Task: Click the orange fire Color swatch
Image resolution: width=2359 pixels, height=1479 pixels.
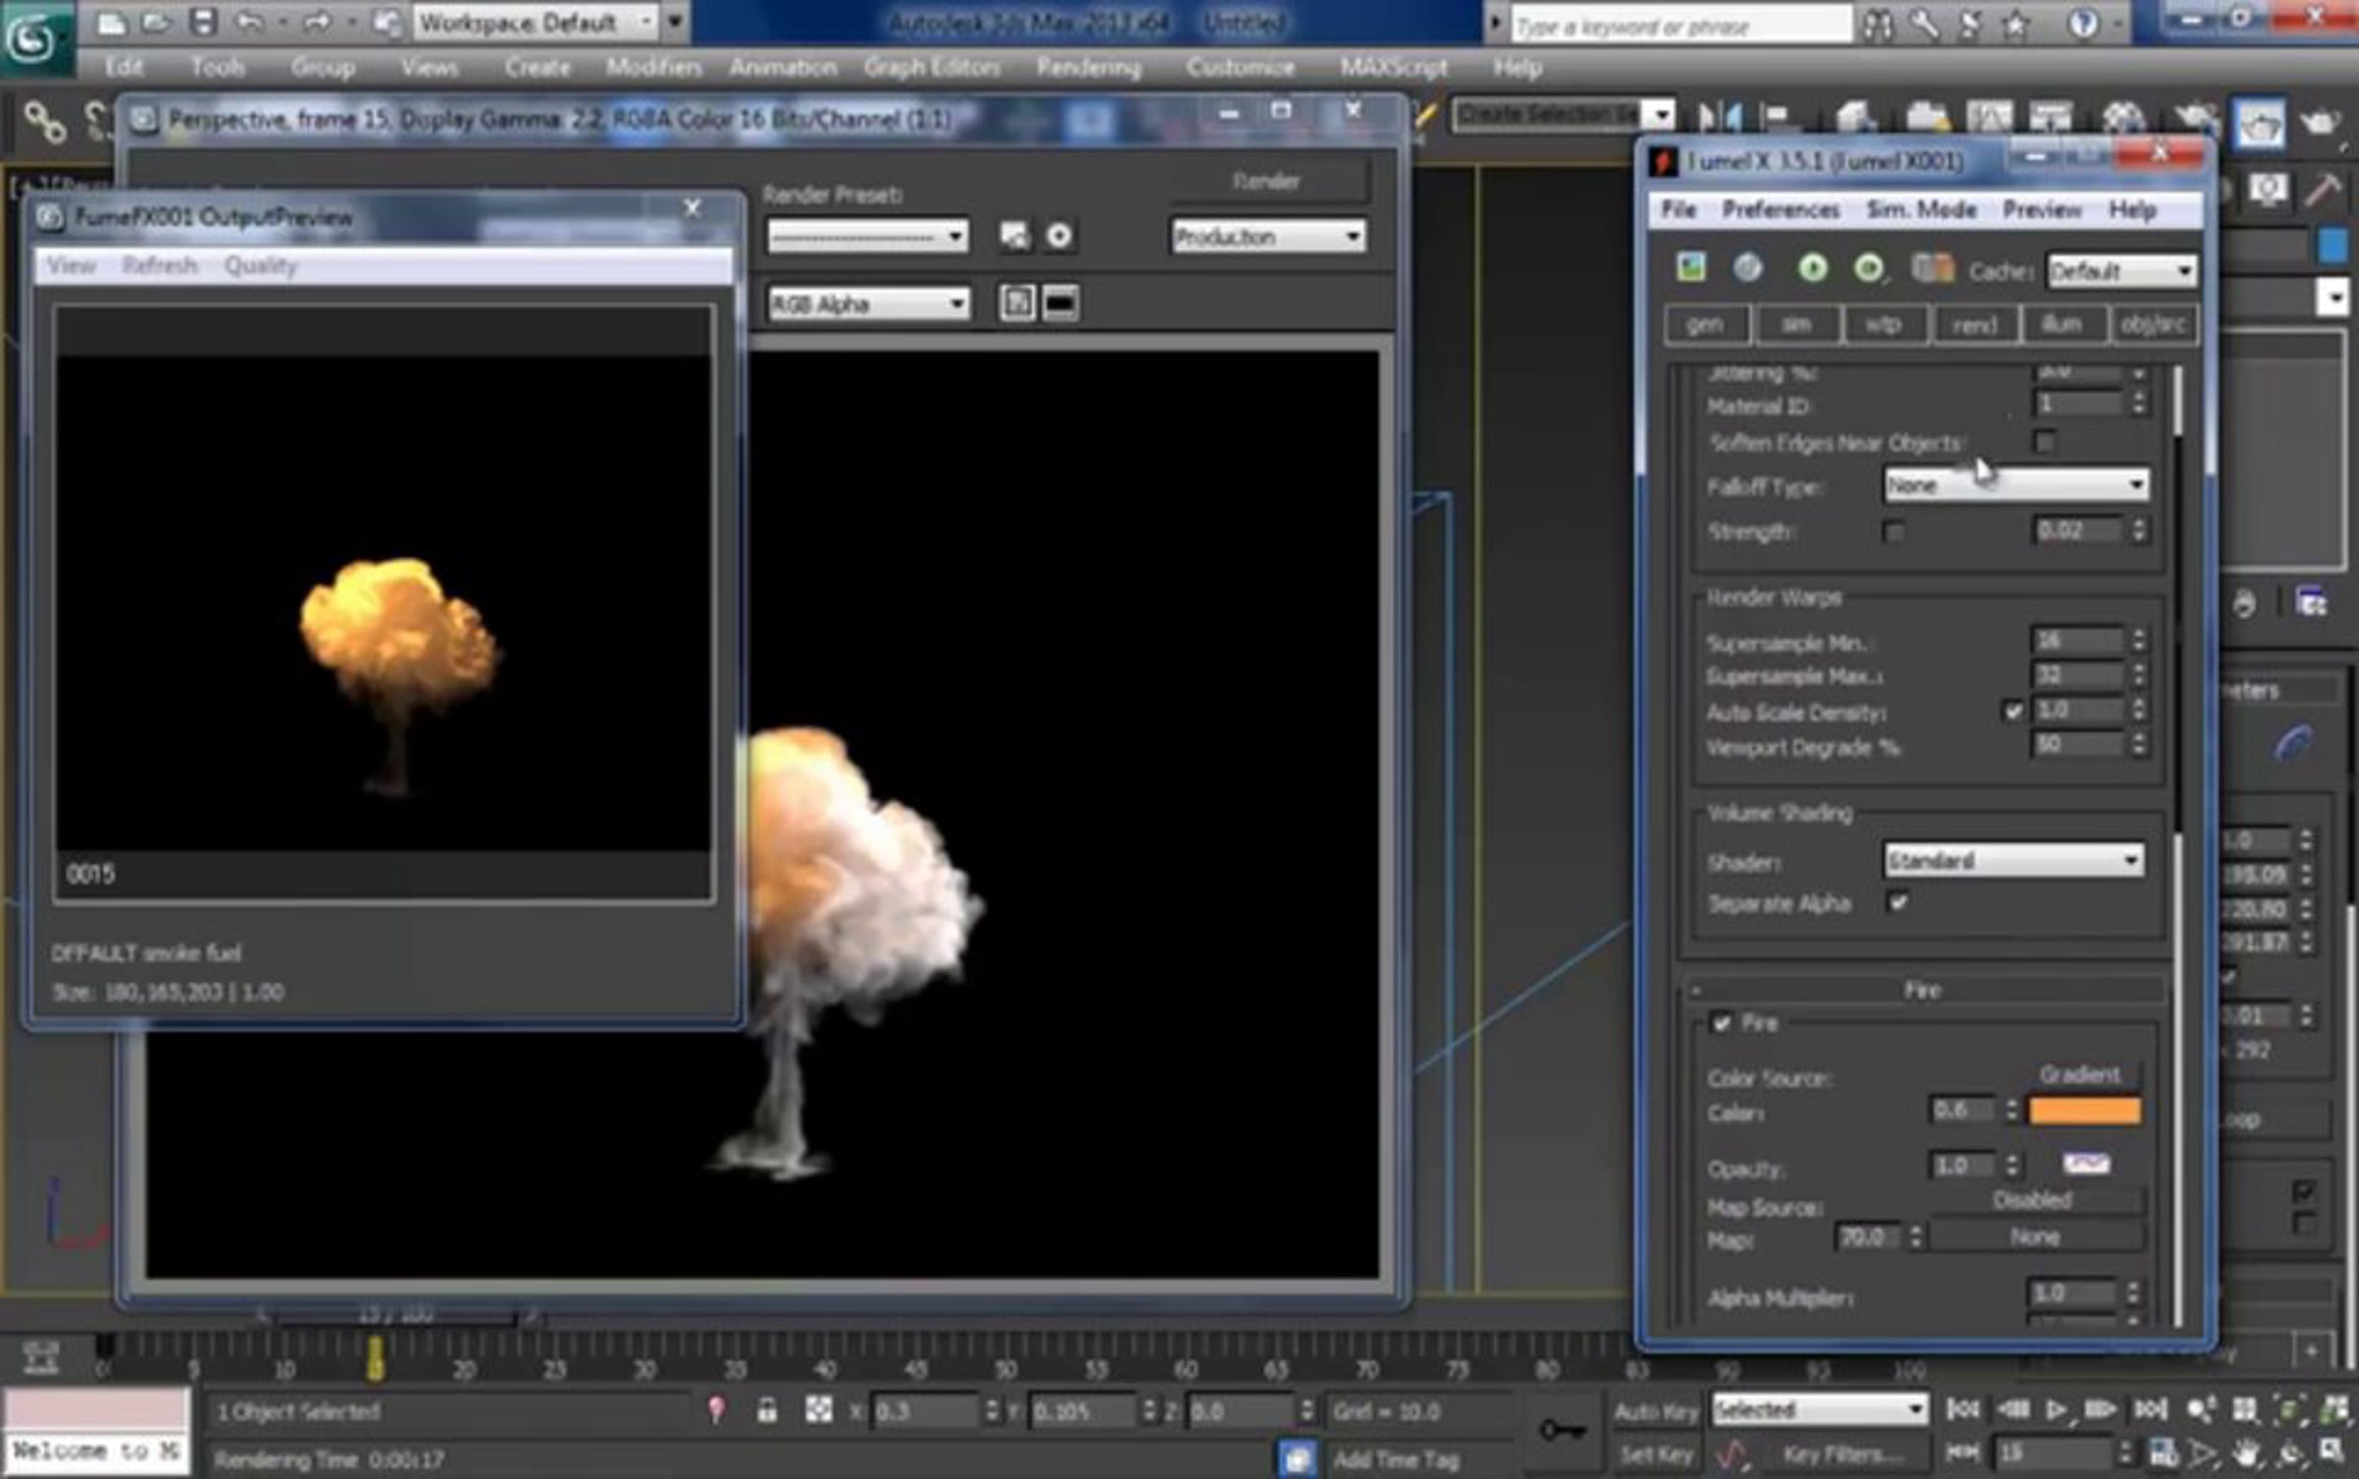Action: coord(2085,1110)
